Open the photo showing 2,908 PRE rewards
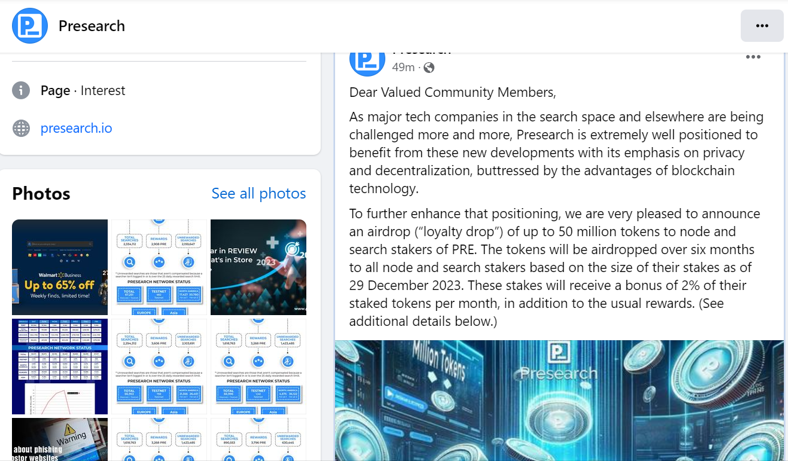This screenshot has height=461, width=788. point(159,267)
